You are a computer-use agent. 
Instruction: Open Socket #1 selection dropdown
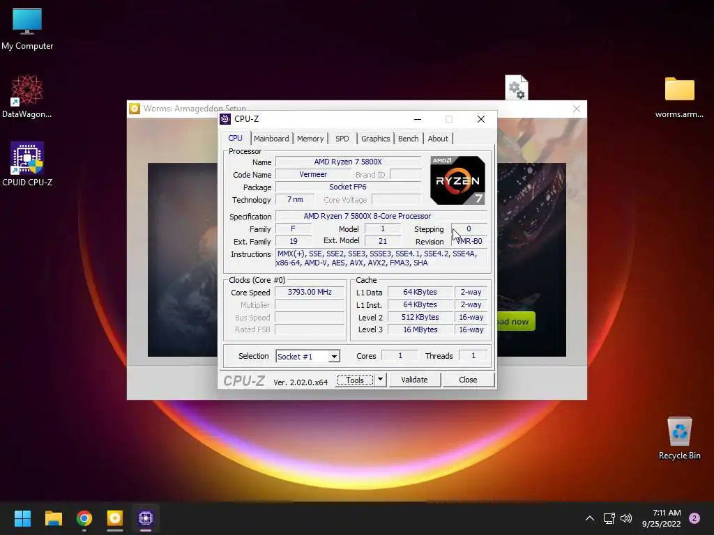coord(307,356)
